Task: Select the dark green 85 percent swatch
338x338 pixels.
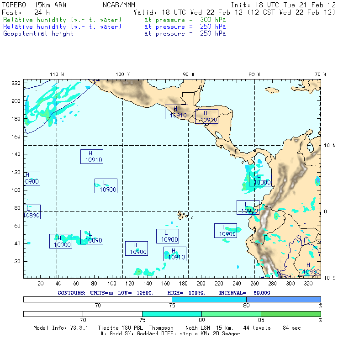Action: click(x=291, y=314)
